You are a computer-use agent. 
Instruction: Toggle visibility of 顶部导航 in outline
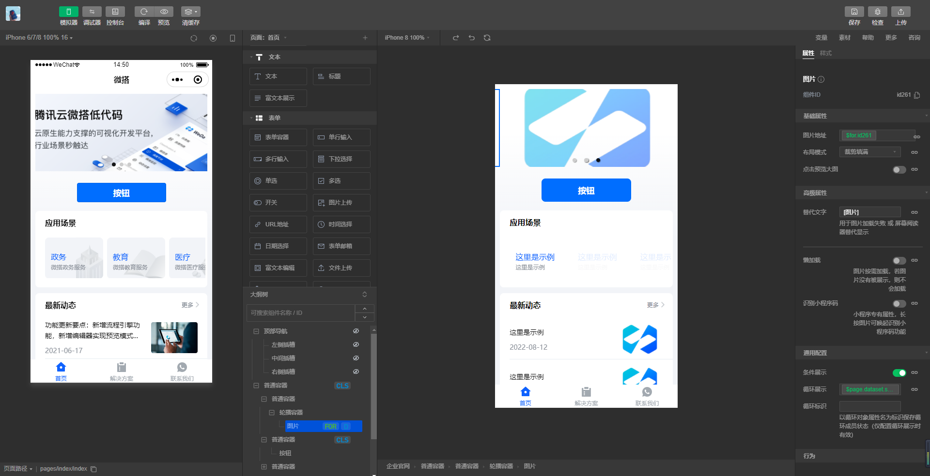(x=356, y=331)
